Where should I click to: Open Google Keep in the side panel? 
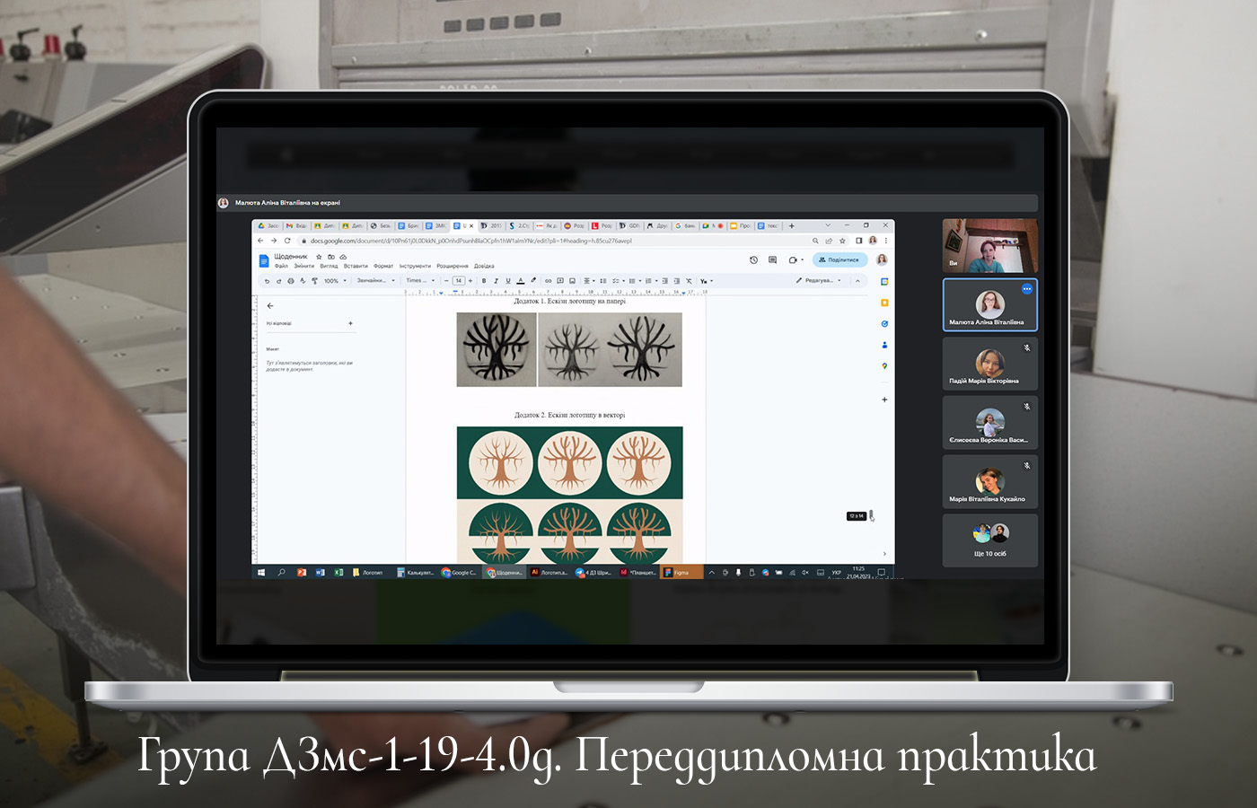coord(884,303)
